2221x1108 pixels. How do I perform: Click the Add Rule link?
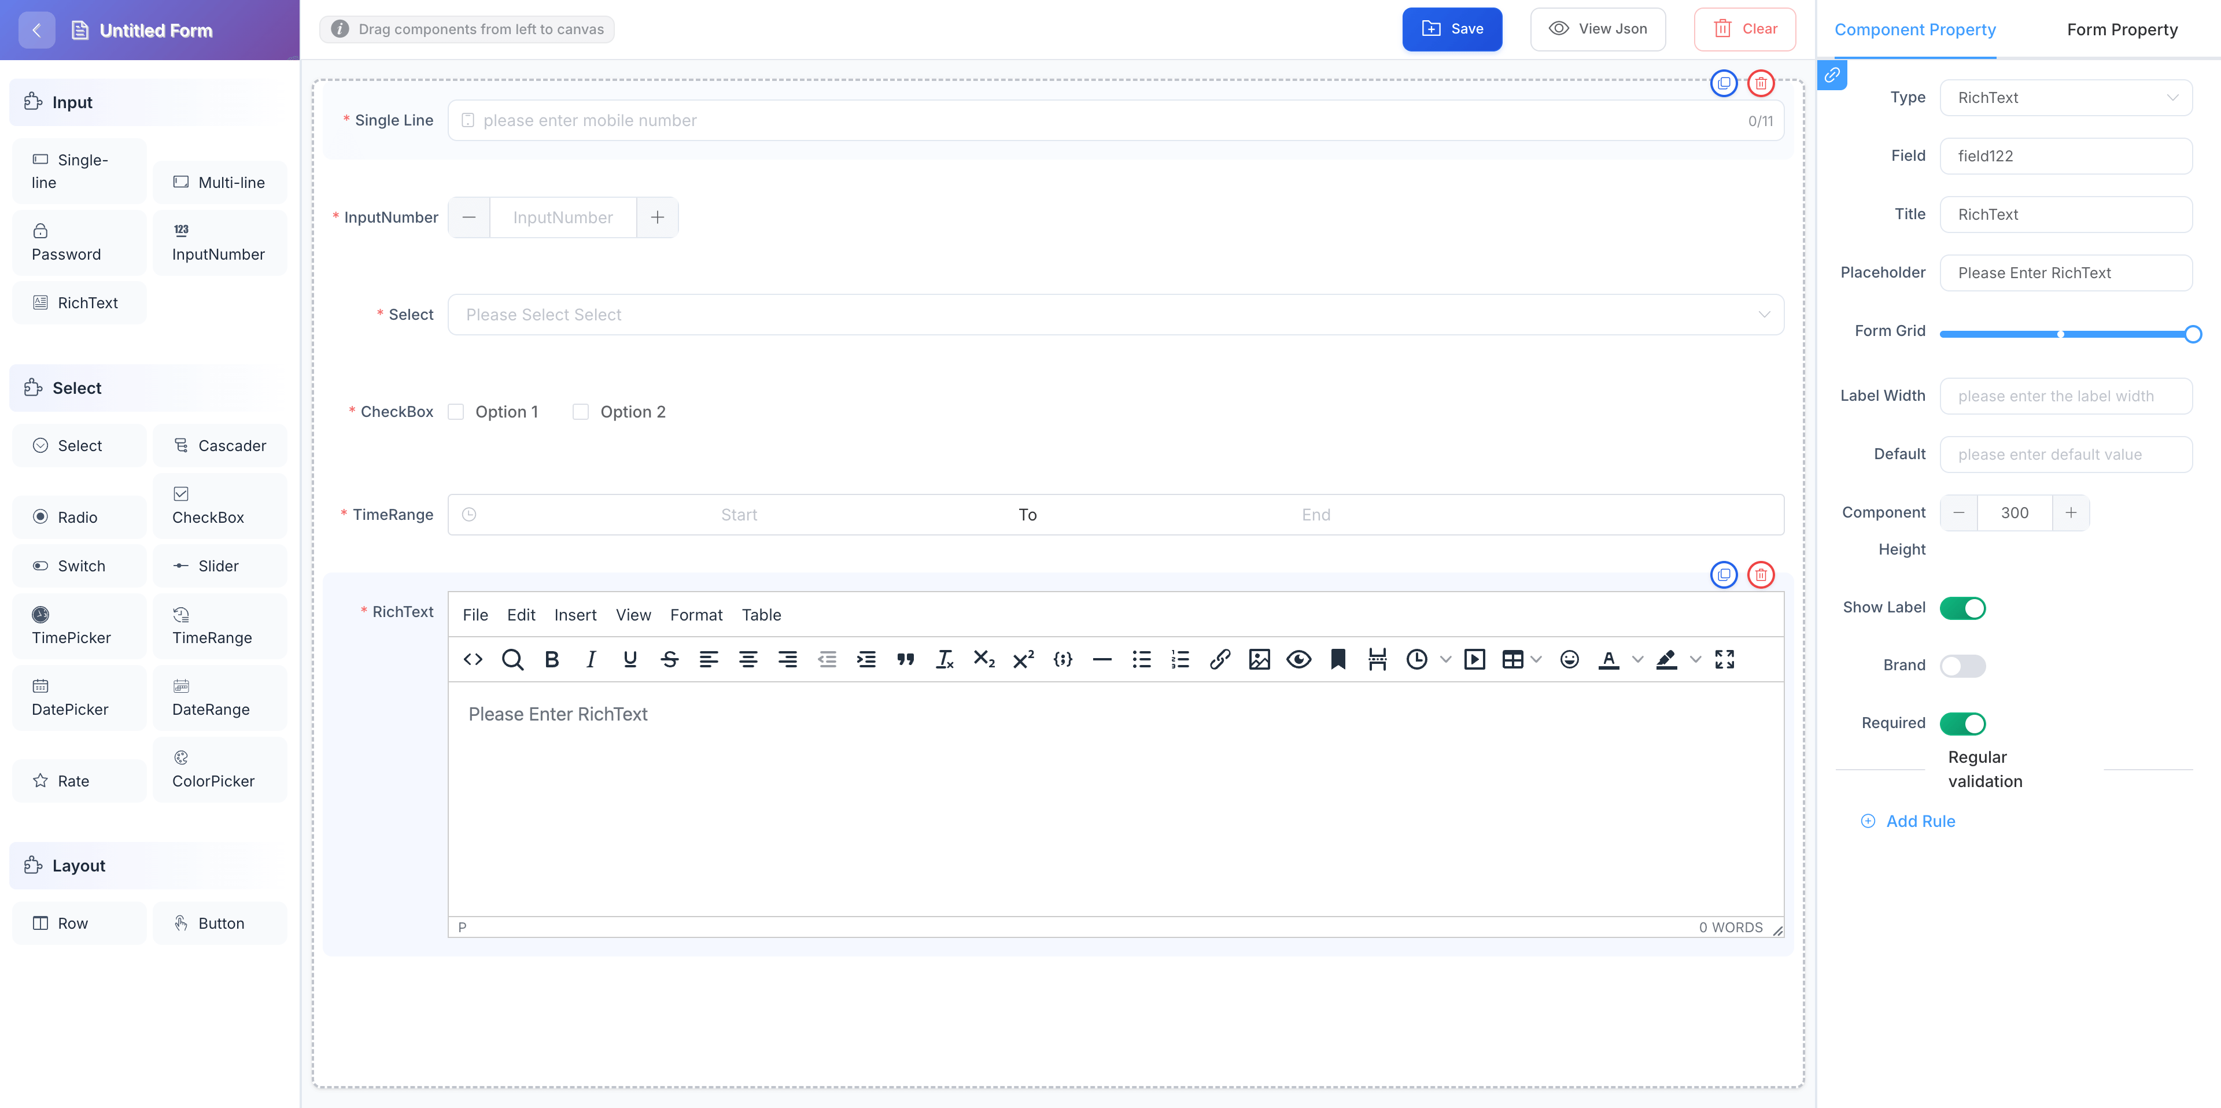[1919, 821]
